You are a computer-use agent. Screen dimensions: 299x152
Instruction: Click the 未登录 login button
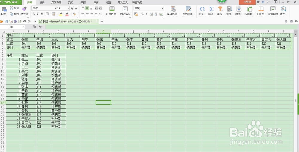coord(247,2)
